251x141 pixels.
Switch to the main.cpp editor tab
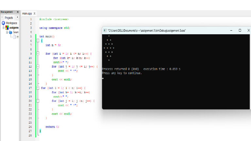click(x=27, y=14)
